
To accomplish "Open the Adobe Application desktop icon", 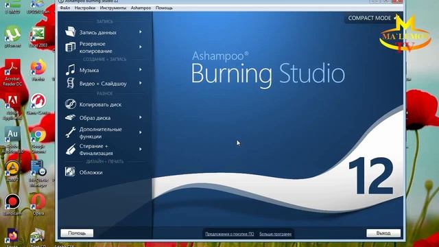I will point(12,107).
